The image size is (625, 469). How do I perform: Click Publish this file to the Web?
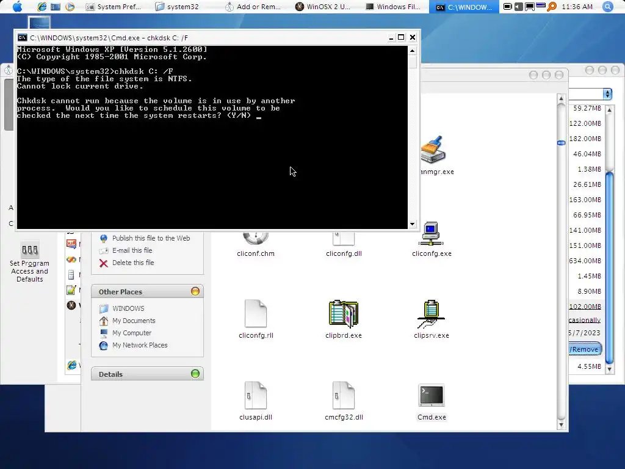pos(151,238)
